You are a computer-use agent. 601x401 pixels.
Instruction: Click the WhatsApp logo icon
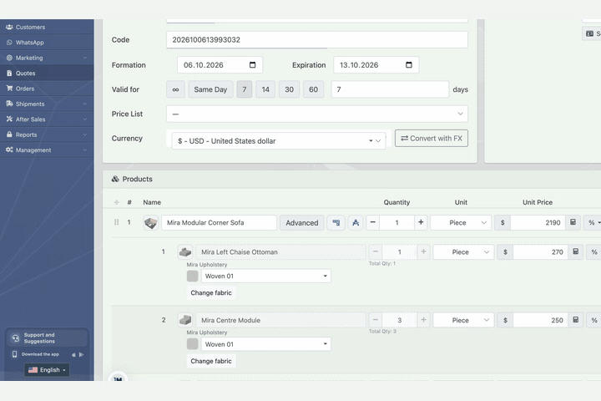9,43
